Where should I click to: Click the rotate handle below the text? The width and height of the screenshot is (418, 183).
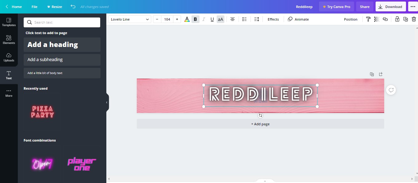(x=260, y=115)
